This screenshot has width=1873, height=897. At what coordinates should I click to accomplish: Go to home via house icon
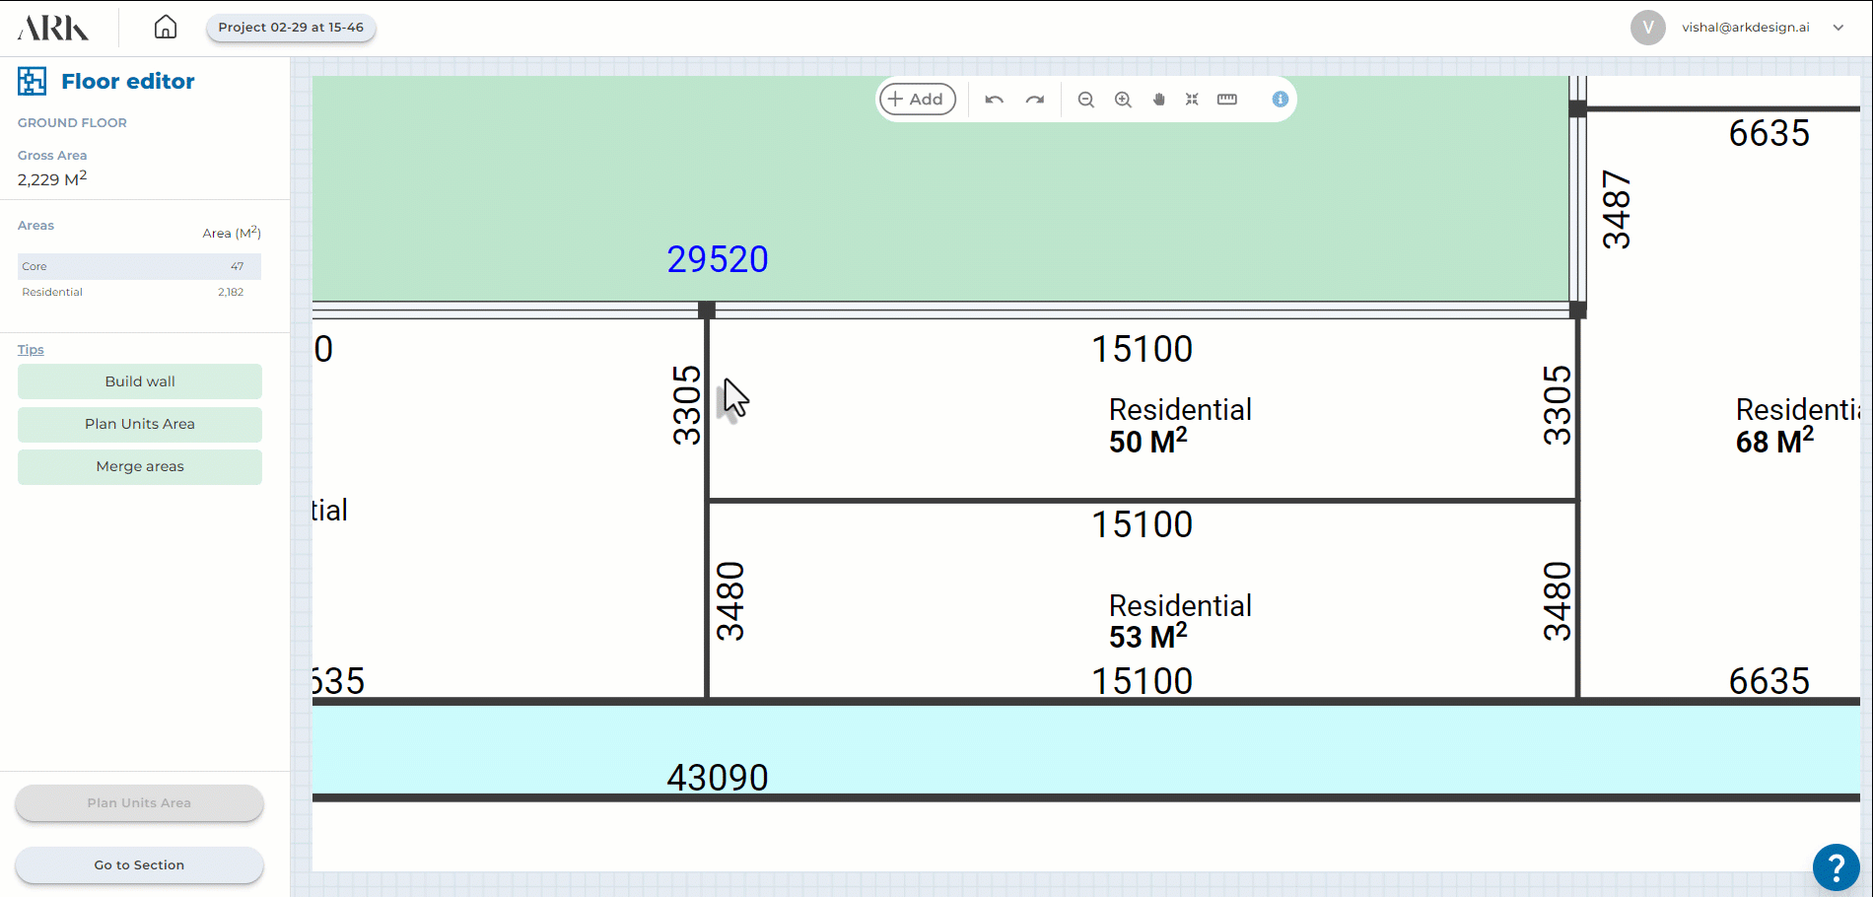(166, 28)
